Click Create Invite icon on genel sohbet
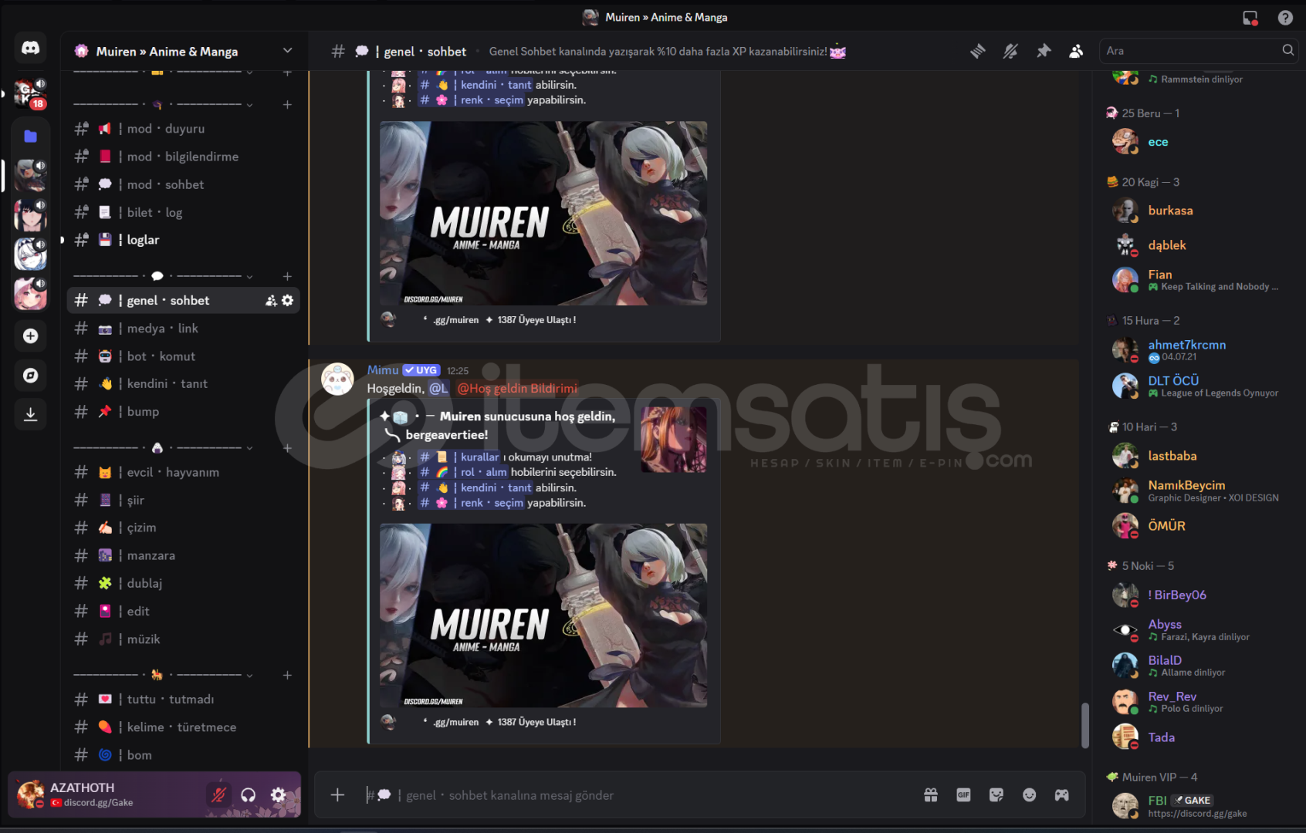 (x=271, y=300)
